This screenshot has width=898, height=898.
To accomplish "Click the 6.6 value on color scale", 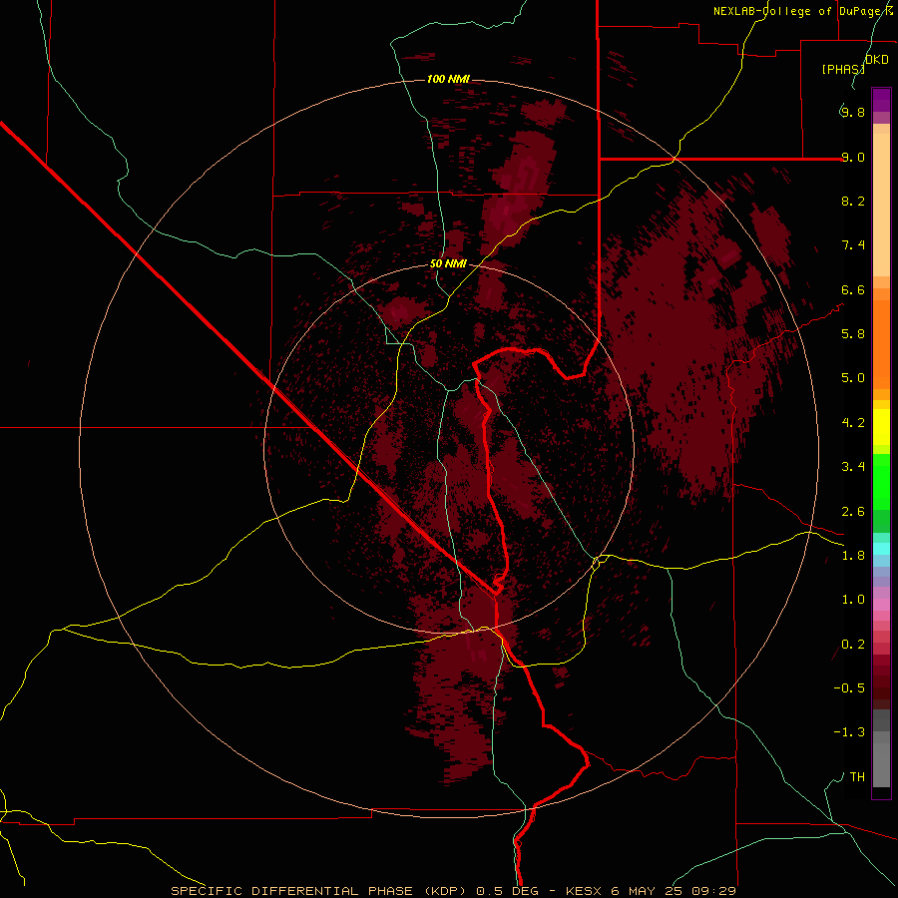I will click(853, 289).
